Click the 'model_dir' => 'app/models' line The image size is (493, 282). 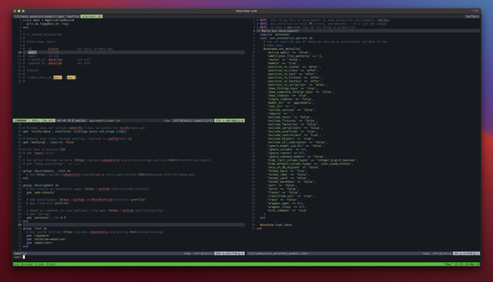pos(290,102)
